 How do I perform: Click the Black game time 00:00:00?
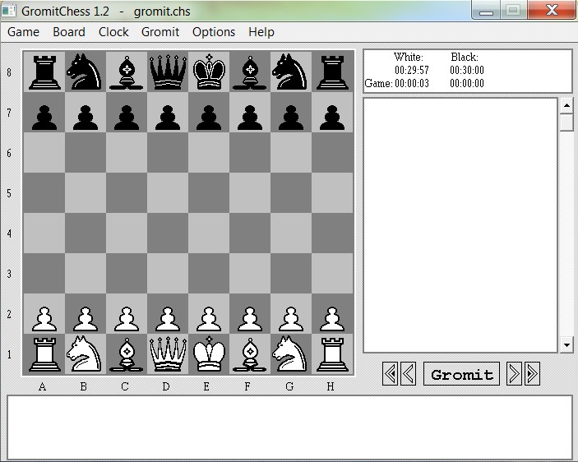[x=467, y=83]
